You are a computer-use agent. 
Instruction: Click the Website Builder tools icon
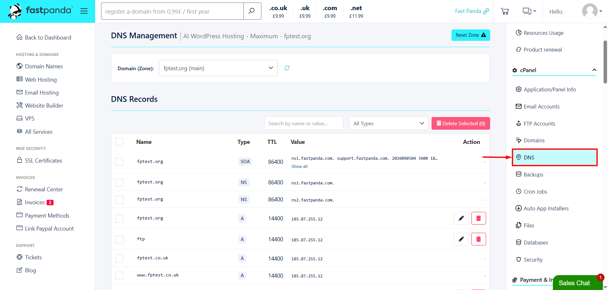pos(19,105)
